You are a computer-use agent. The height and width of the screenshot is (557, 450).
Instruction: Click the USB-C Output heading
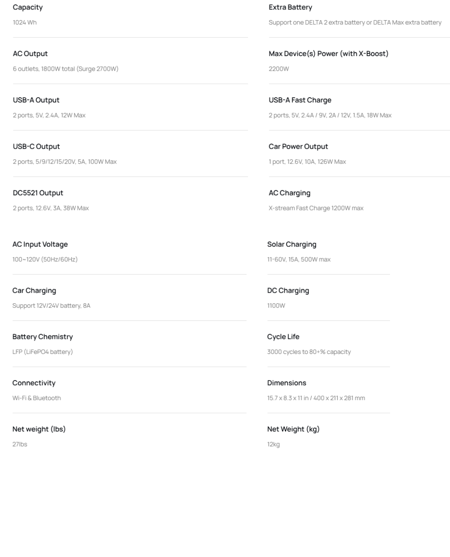point(36,146)
